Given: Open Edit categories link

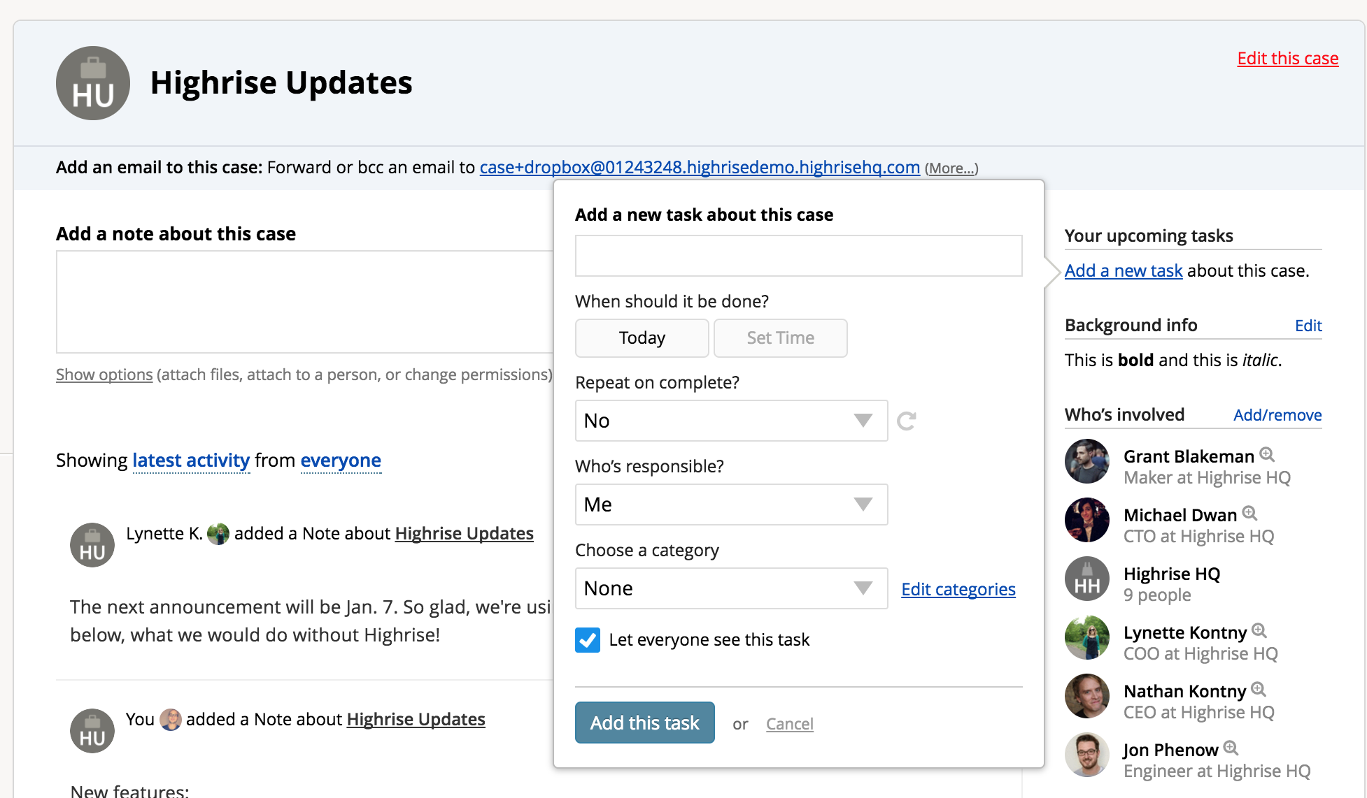Looking at the screenshot, I should coord(958,589).
